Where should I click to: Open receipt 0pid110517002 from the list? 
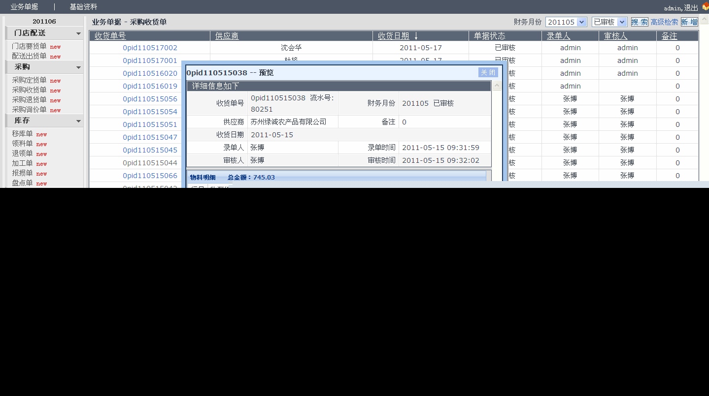point(149,47)
